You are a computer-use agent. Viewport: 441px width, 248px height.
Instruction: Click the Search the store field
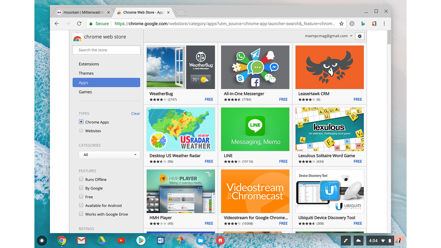(x=106, y=50)
